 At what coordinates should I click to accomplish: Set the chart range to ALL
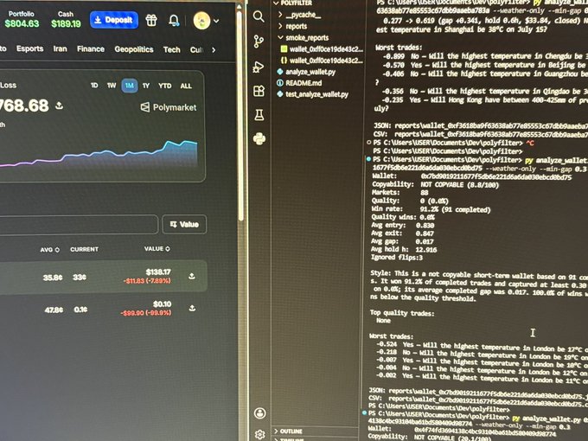(x=186, y=86)
